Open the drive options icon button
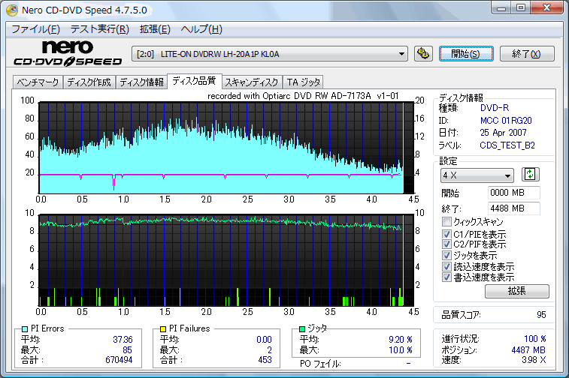Image resolution: width=569 pixels, height=378 pixels. point(423,53)
